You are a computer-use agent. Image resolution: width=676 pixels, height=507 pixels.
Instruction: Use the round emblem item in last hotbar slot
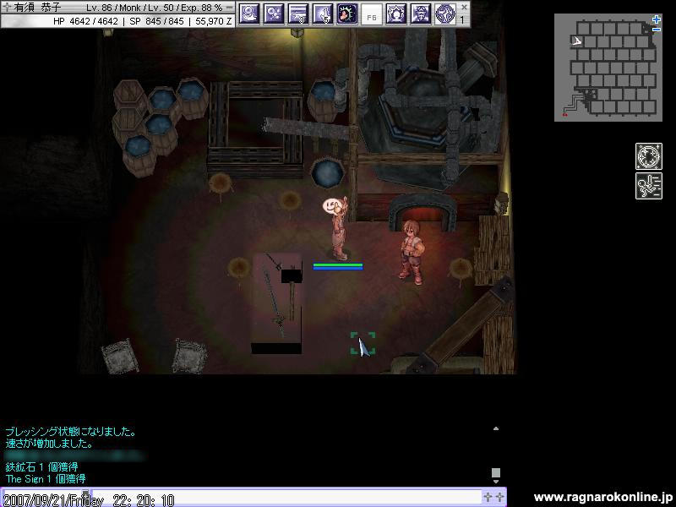(x=445, y=14)
